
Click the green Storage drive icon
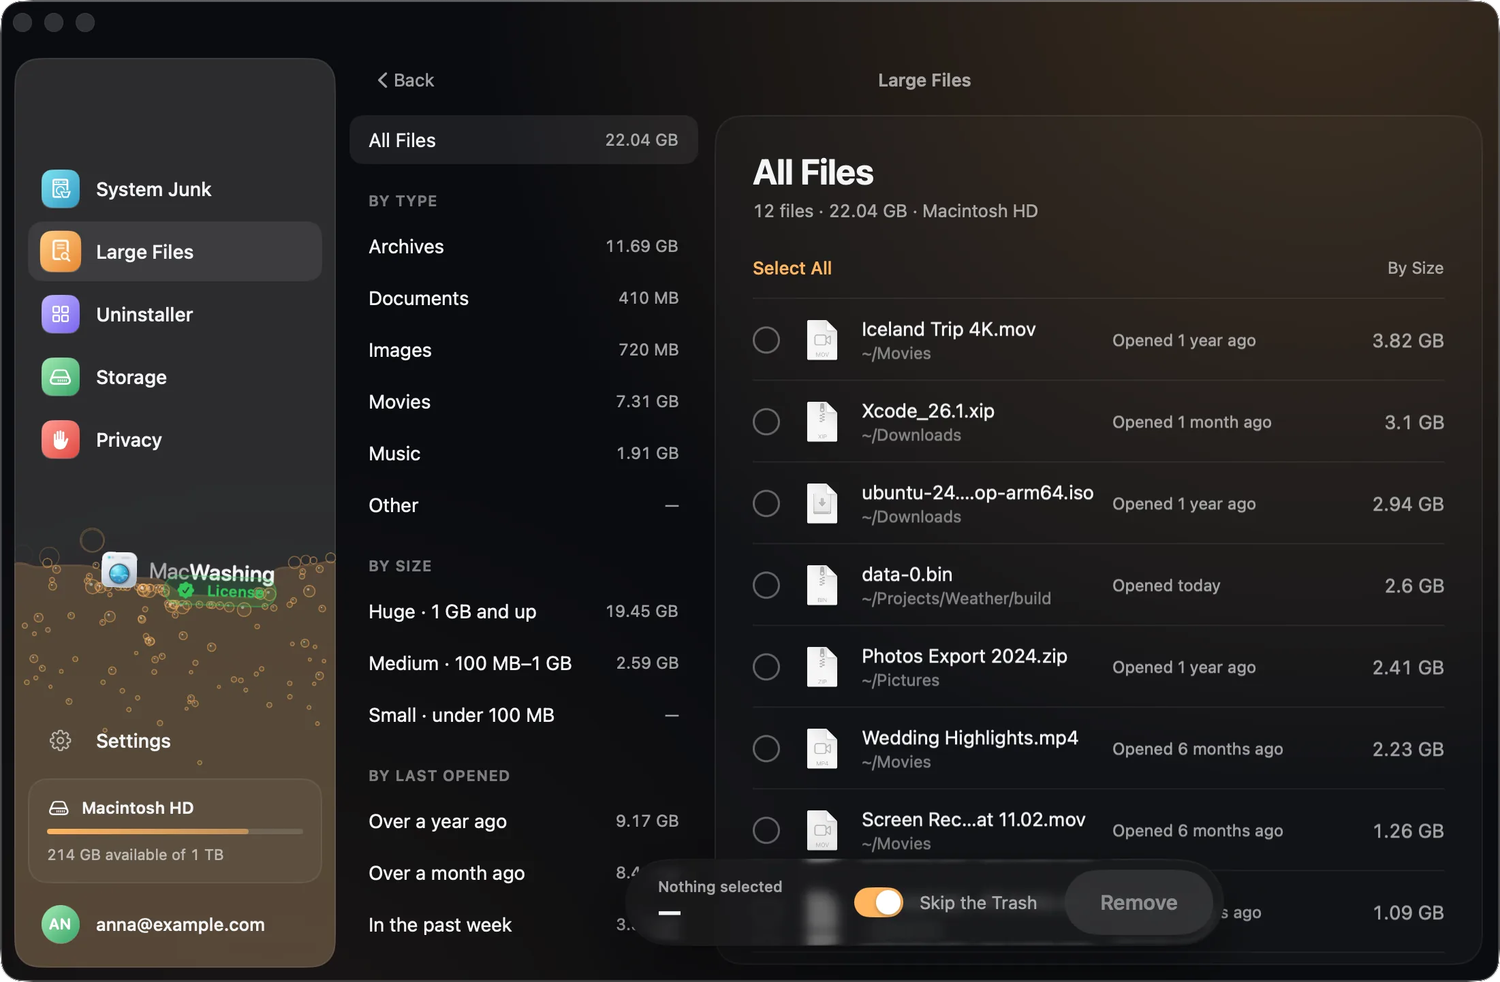(x=61, y=377)
